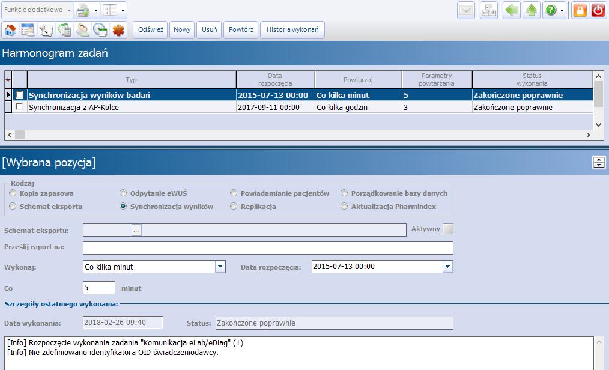
Task: Open the documents with pen icon
Action: [x=46, y=30]
